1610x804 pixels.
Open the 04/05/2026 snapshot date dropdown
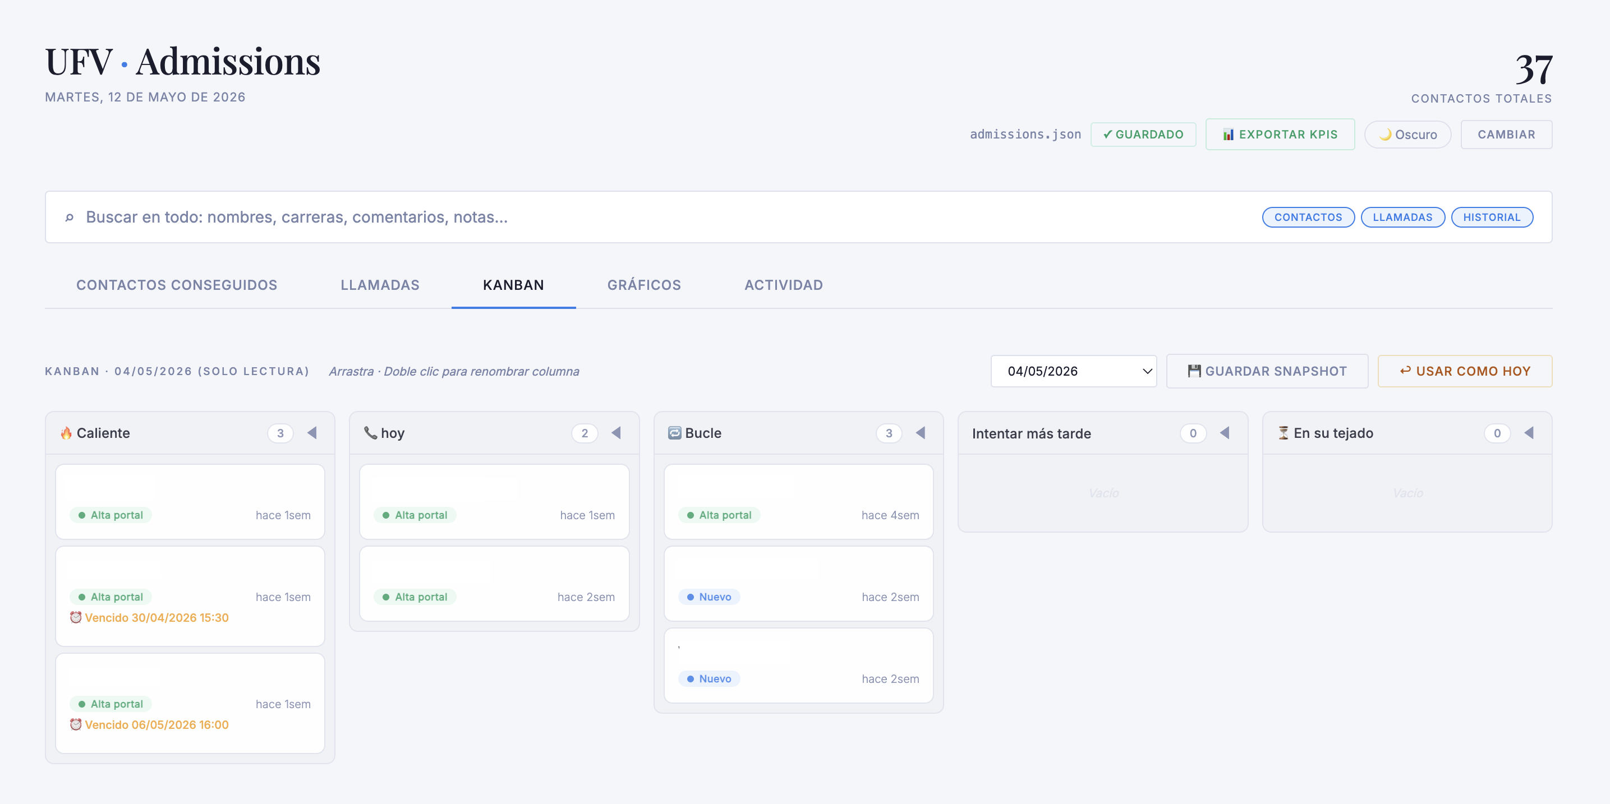click(1073, 371)
